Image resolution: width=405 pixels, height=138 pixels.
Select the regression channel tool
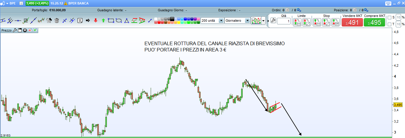tap(41, 21)
